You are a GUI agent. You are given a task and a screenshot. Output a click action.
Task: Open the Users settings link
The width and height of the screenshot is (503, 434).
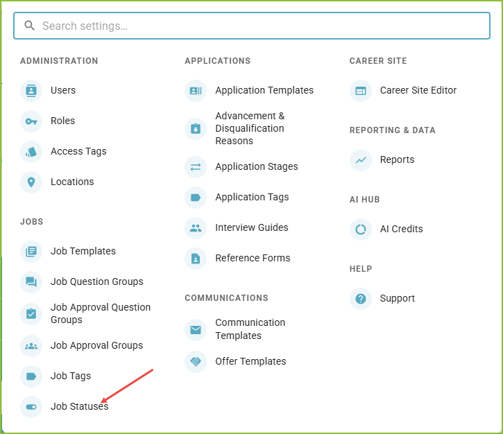63,90
